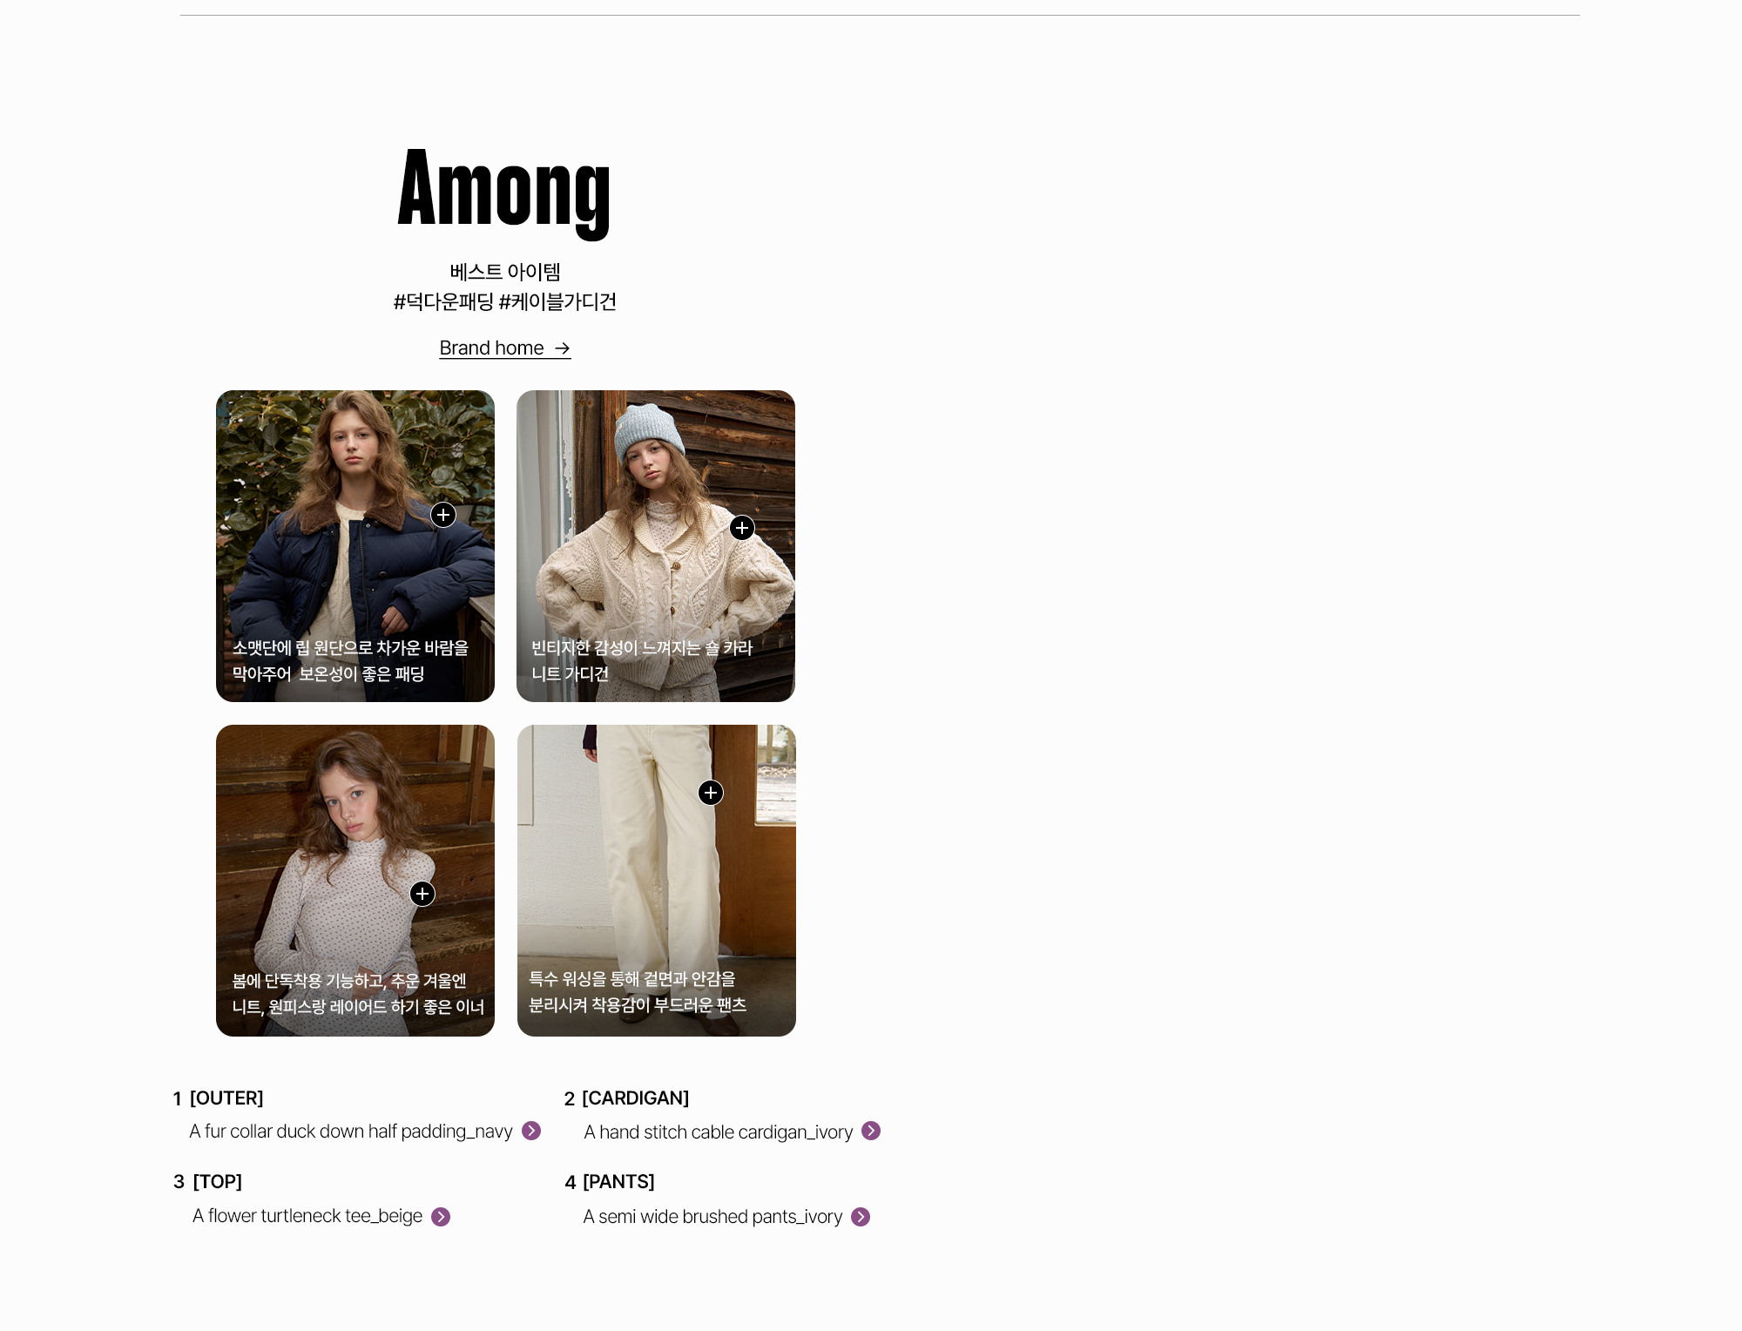Open A semi wide brushed pants_ivory link
Image resolution: width=1742 pixels, height=1331 pixels.
pos(712,1217)
